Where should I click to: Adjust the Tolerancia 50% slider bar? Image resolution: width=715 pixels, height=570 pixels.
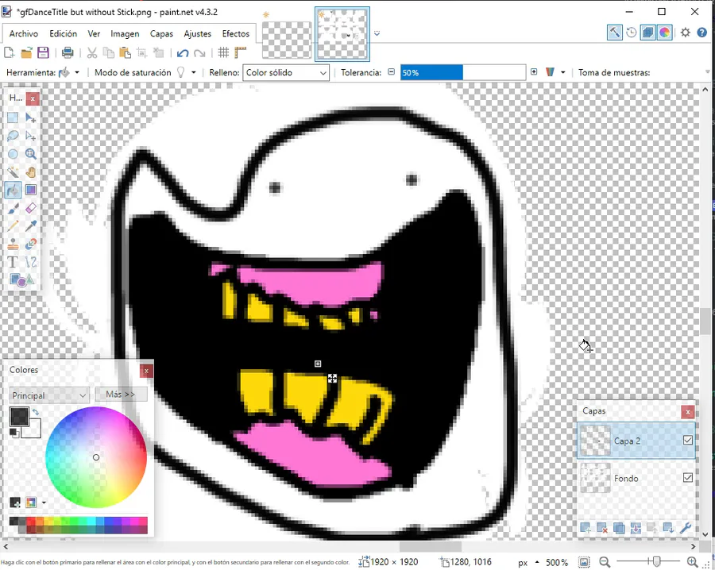[x=463, y=72]
